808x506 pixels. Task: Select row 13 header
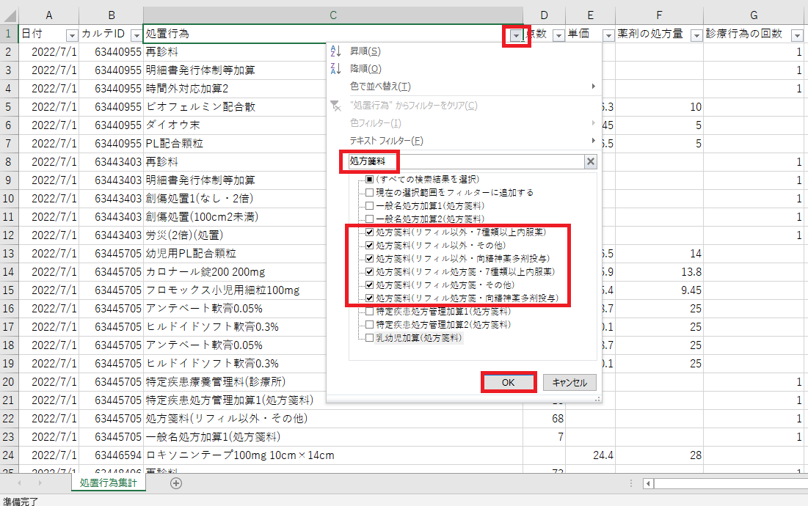click(x=9, y=253)
